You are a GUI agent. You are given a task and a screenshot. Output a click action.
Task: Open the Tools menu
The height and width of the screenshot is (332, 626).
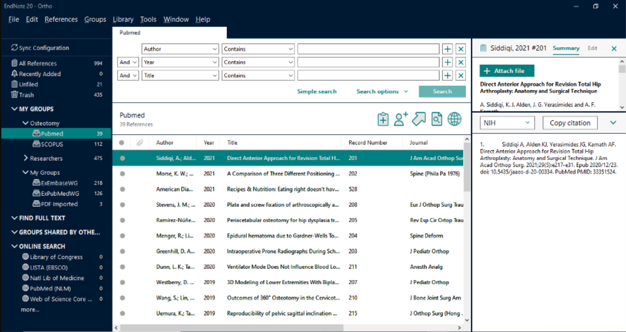pyautogui.click(x=148, y=19)
